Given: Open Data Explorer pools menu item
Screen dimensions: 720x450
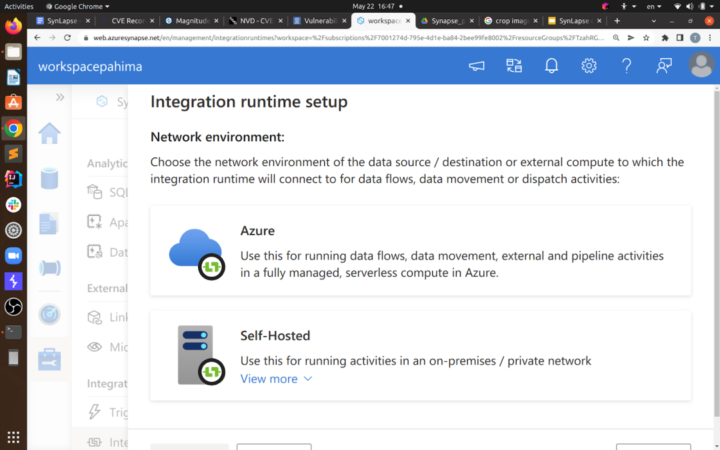Looking at the screenshot, I should [107, 252].
